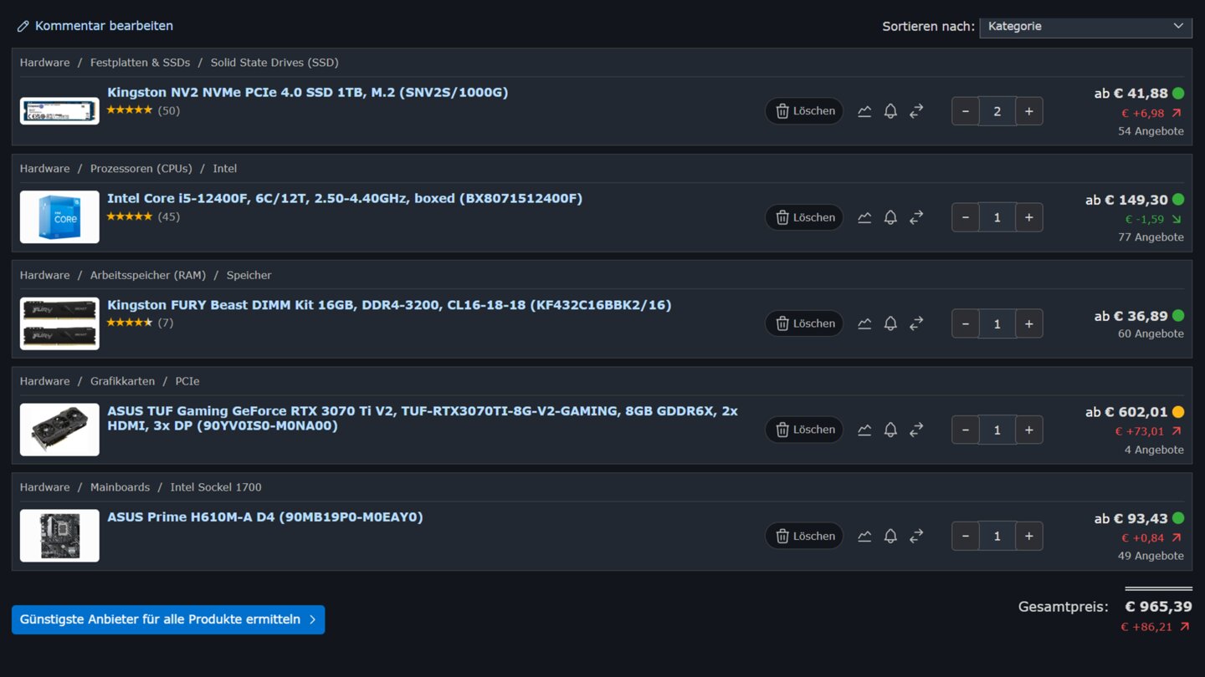Click price alert bell for RTX 3070 Ti
The height and width of the screenshot is (677, 1205).
click(x=890, y=430)
